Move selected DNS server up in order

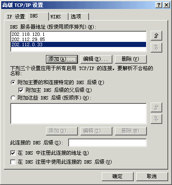[x=156, y=35]
